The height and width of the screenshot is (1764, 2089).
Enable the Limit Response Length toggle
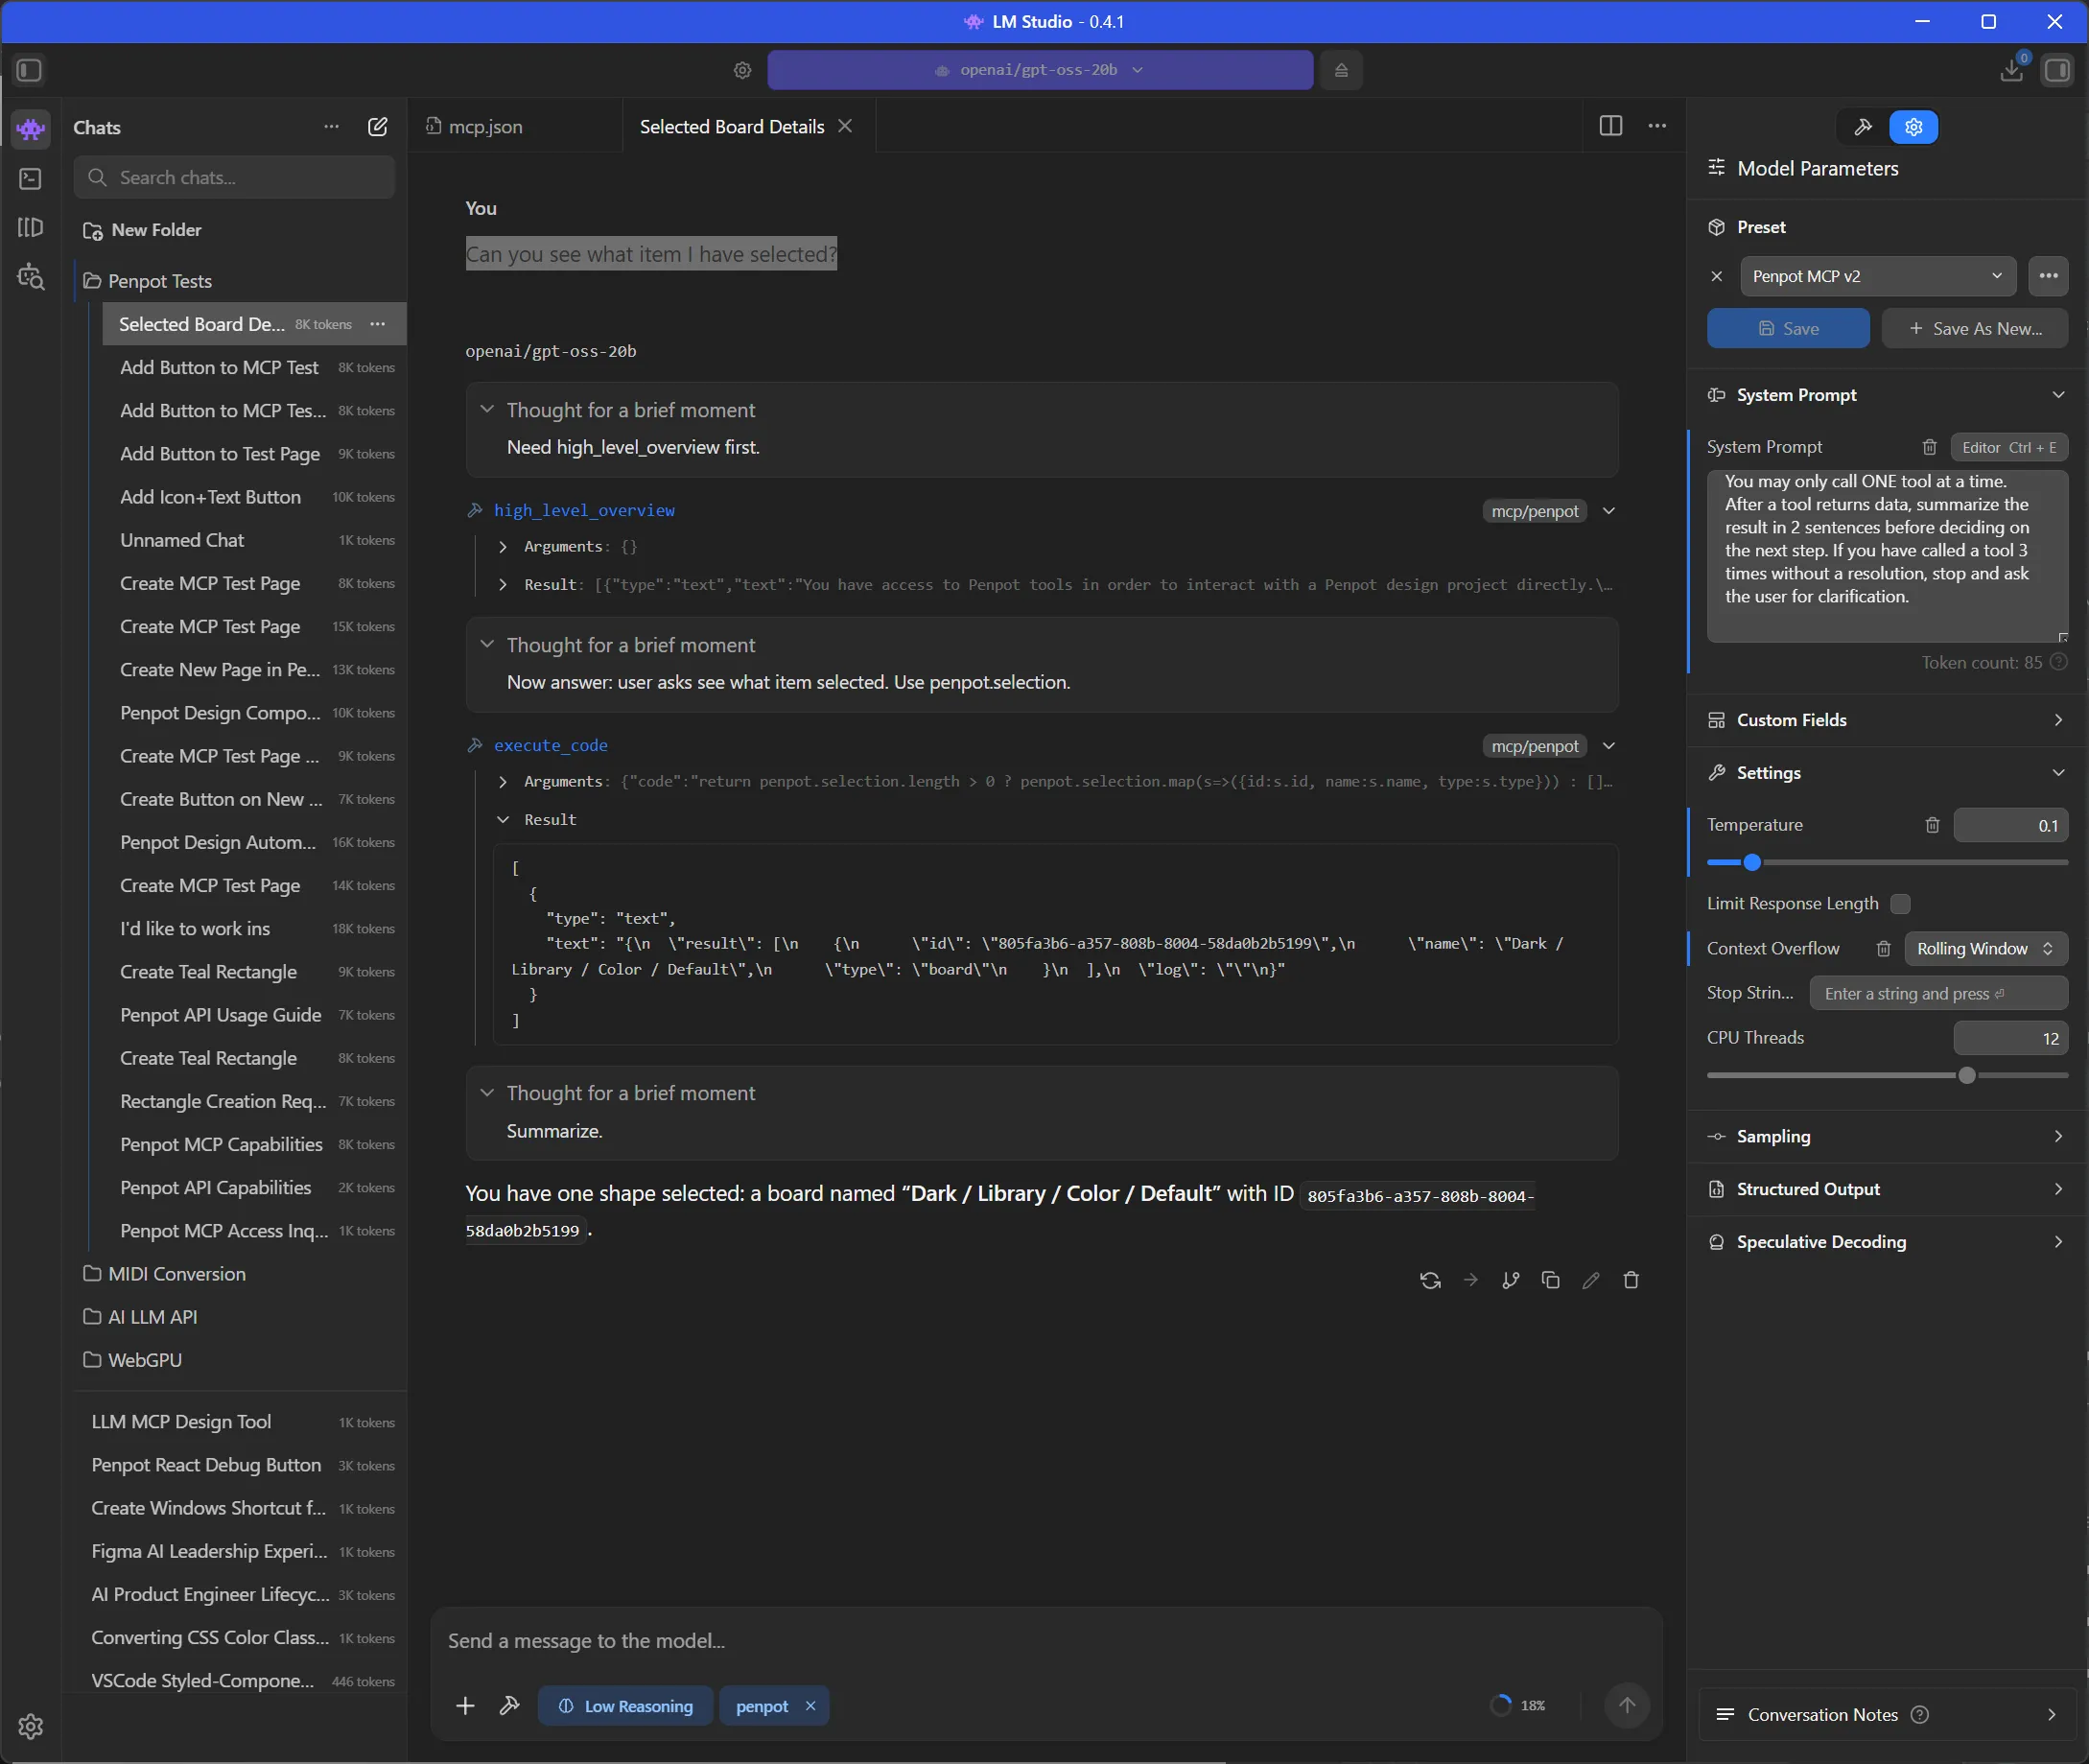(x=1901, y=903)
